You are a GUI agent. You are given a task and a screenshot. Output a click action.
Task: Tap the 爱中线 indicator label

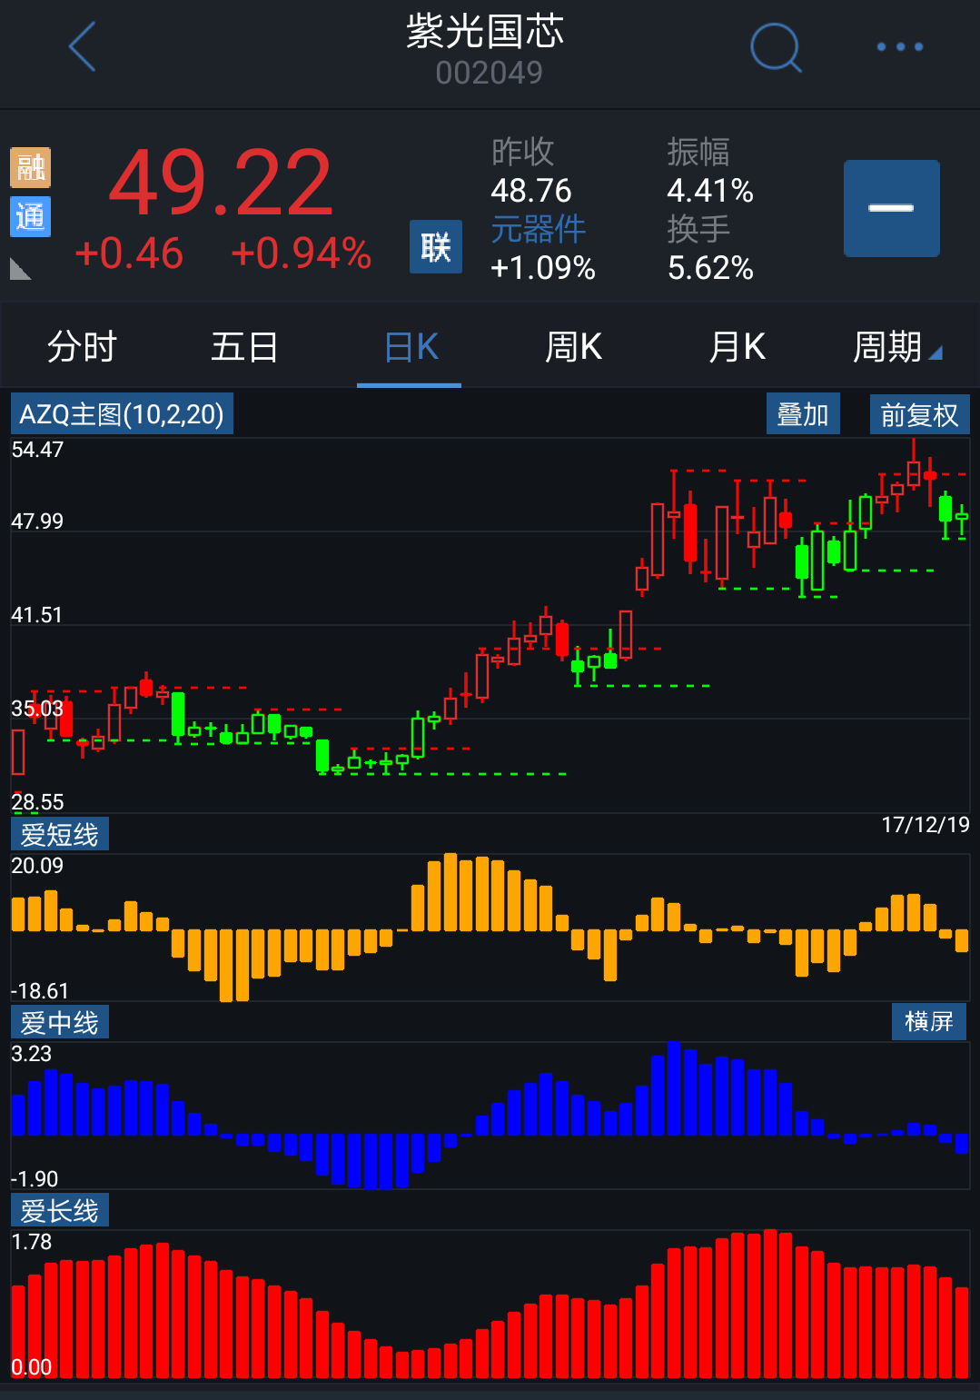(60, 1022)
